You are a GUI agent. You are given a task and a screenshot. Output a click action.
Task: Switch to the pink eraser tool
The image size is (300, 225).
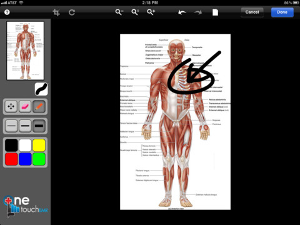point(25,106)
